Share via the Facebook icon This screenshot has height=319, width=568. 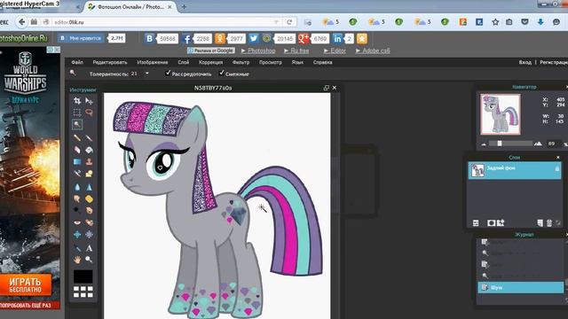[186, 38]
